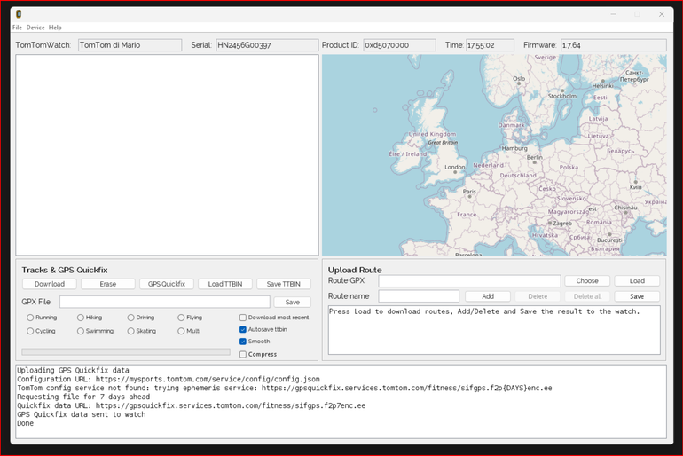Click 'GPS Quickfix data sent to watch' line

pyautogui.click(x=82, y=414)
